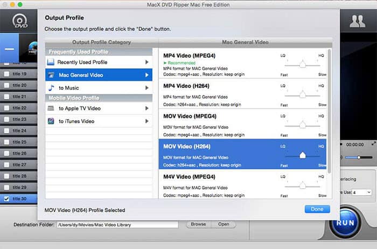Viewport: 377px width, 249px height.
Task: Choose MP4 Video (MPEG4) profile
Action: click(242, 63)
